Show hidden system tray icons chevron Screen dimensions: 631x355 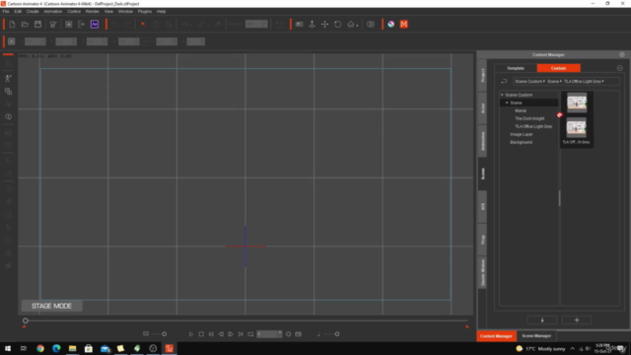click(x=572, y=348)
